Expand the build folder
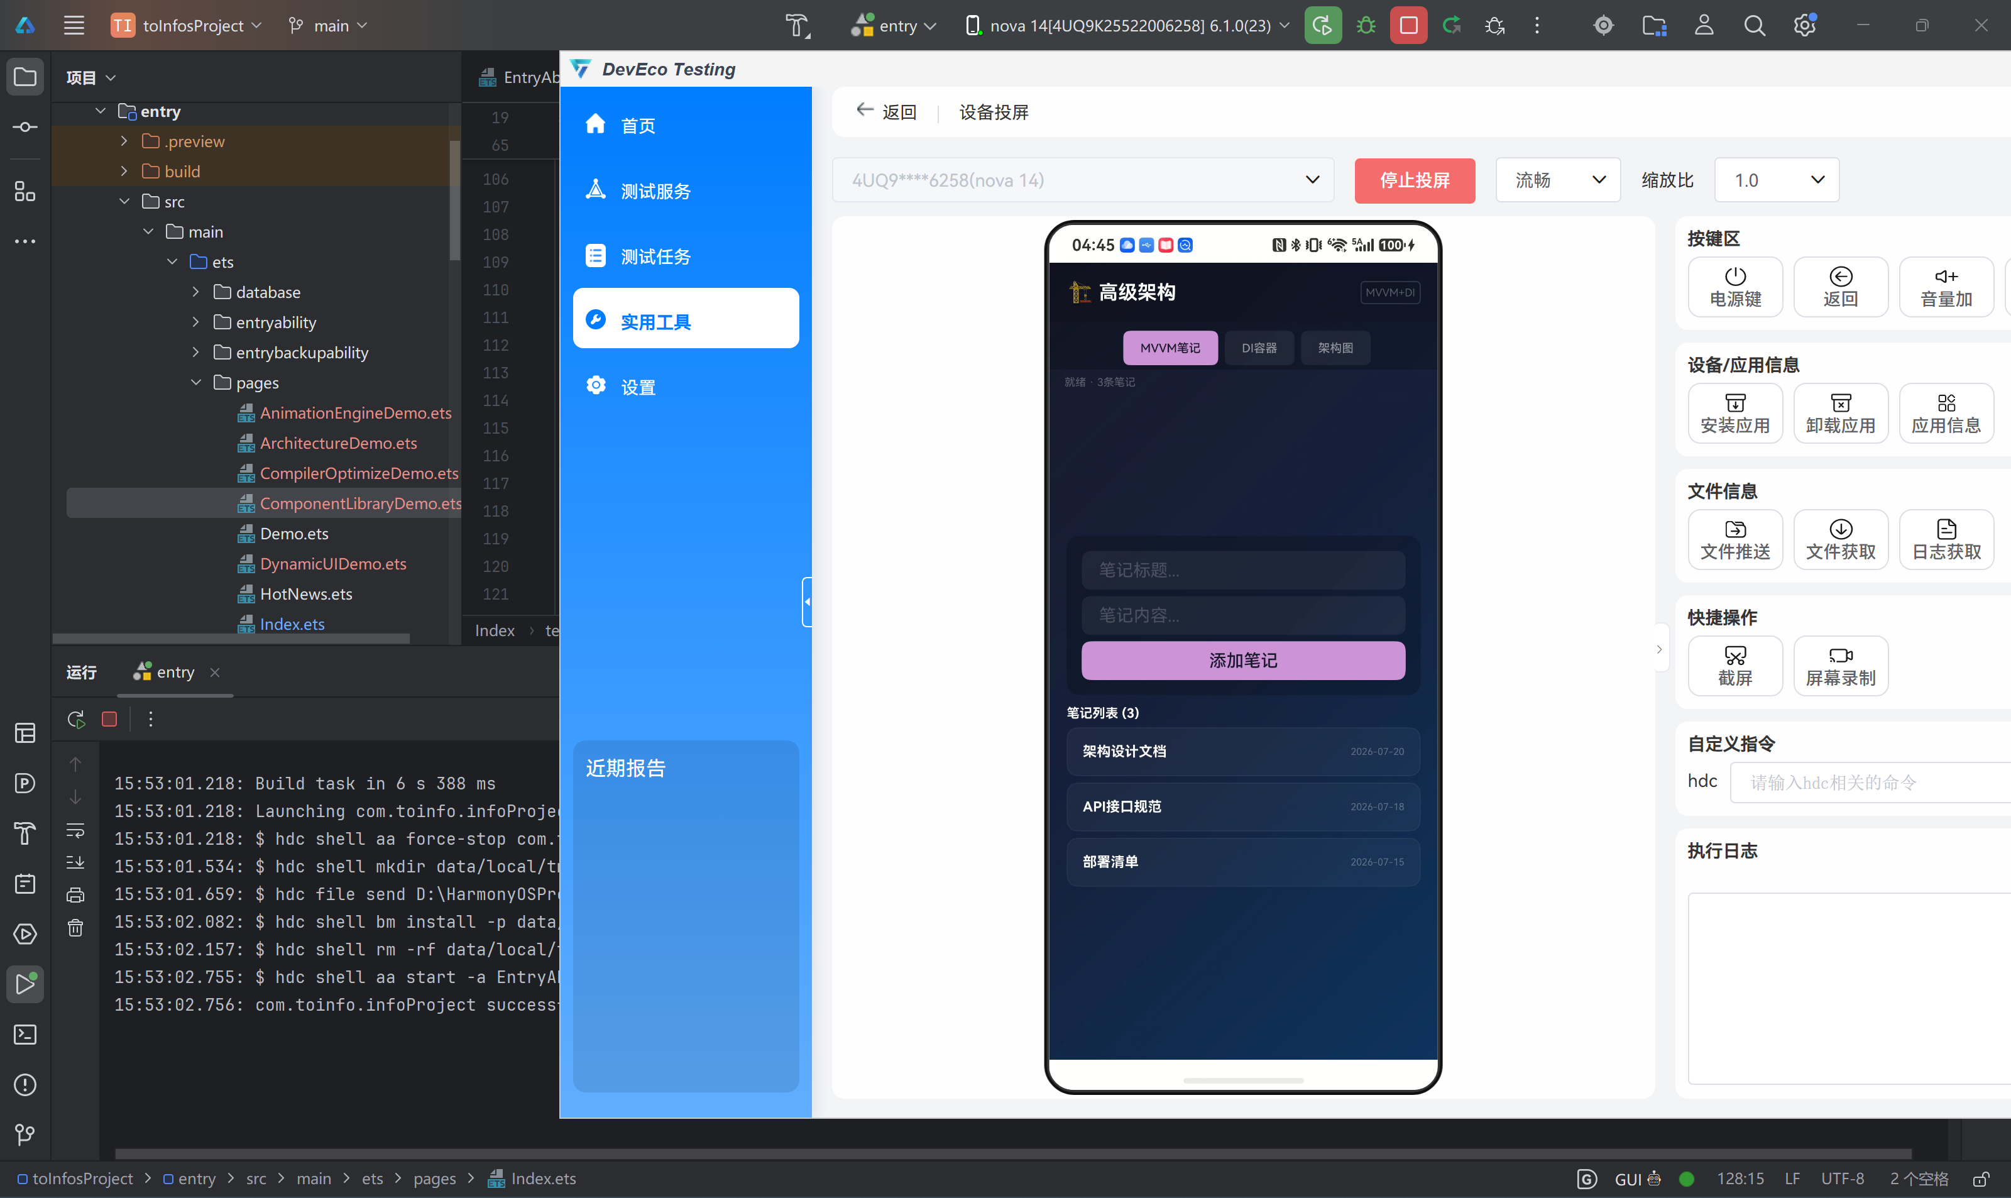The width and height of the screenshot is (2011, 1198). click(124, 170)
